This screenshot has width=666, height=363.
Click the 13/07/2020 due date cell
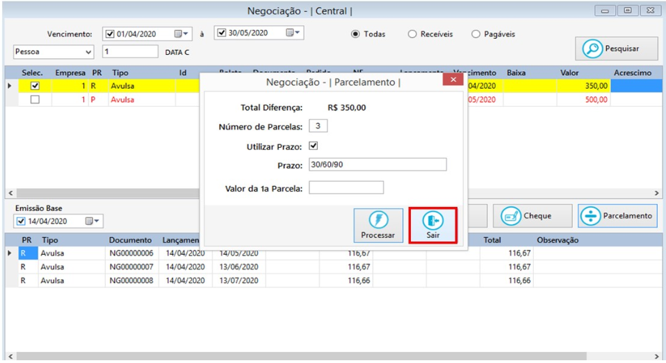tap(238, 280)
